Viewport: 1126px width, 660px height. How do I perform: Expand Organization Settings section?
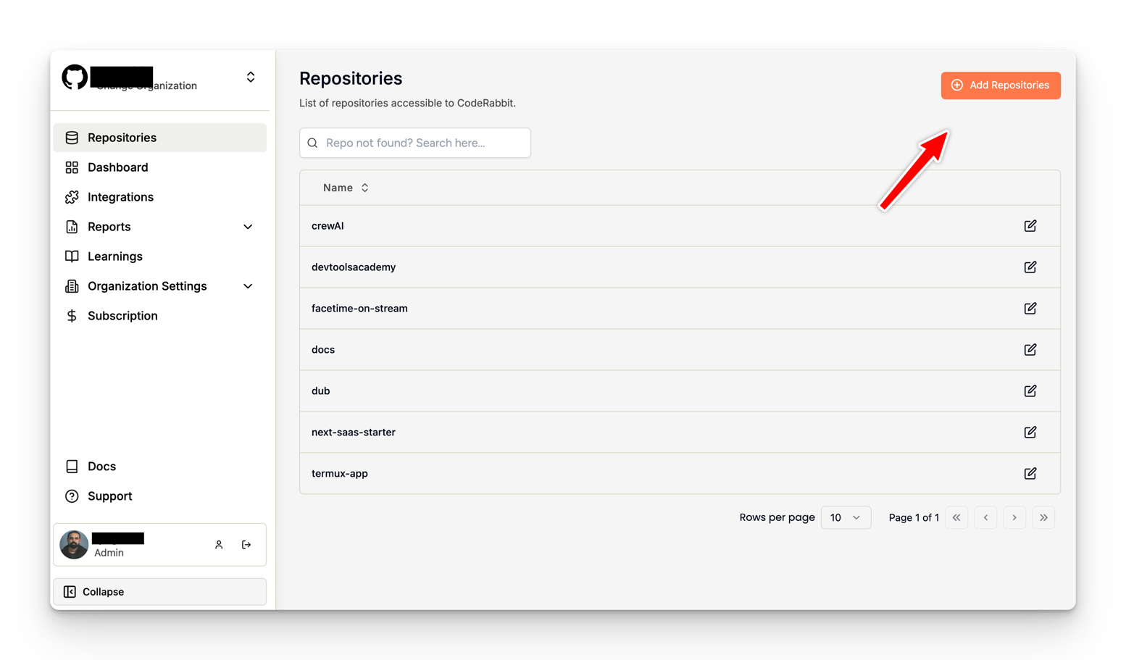pos(248,286)
